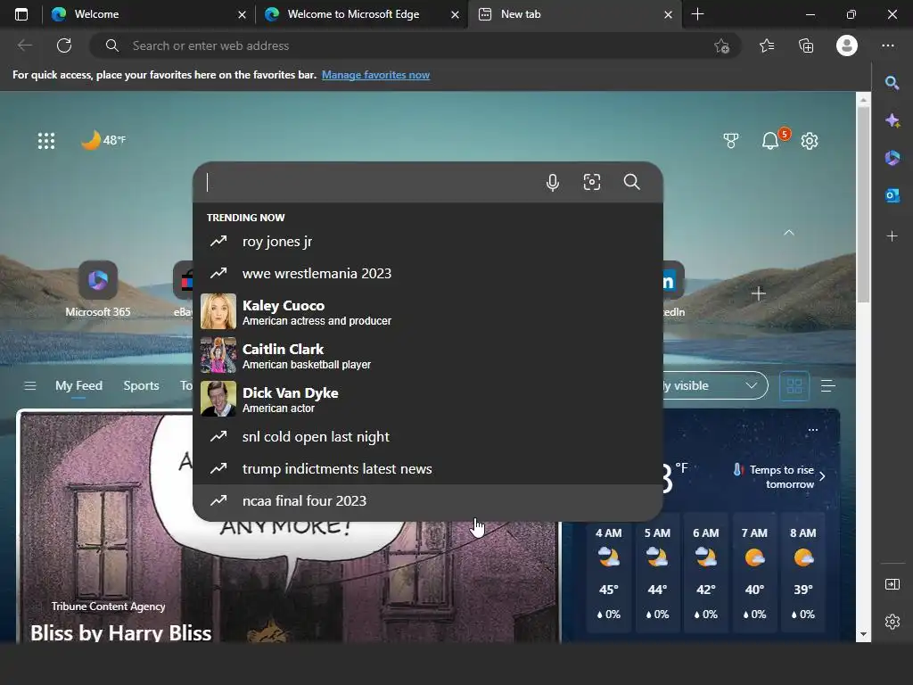The width and height of the screenshot is (913, 685).
Task: Select trending search wwe wrestlemania 2023
Action: pos(427,273)
